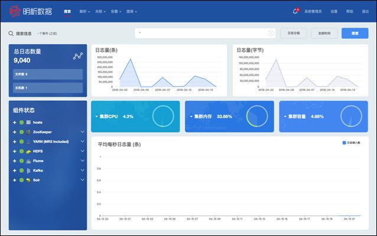Click the plus icon next to Solr

coord(15,180)
